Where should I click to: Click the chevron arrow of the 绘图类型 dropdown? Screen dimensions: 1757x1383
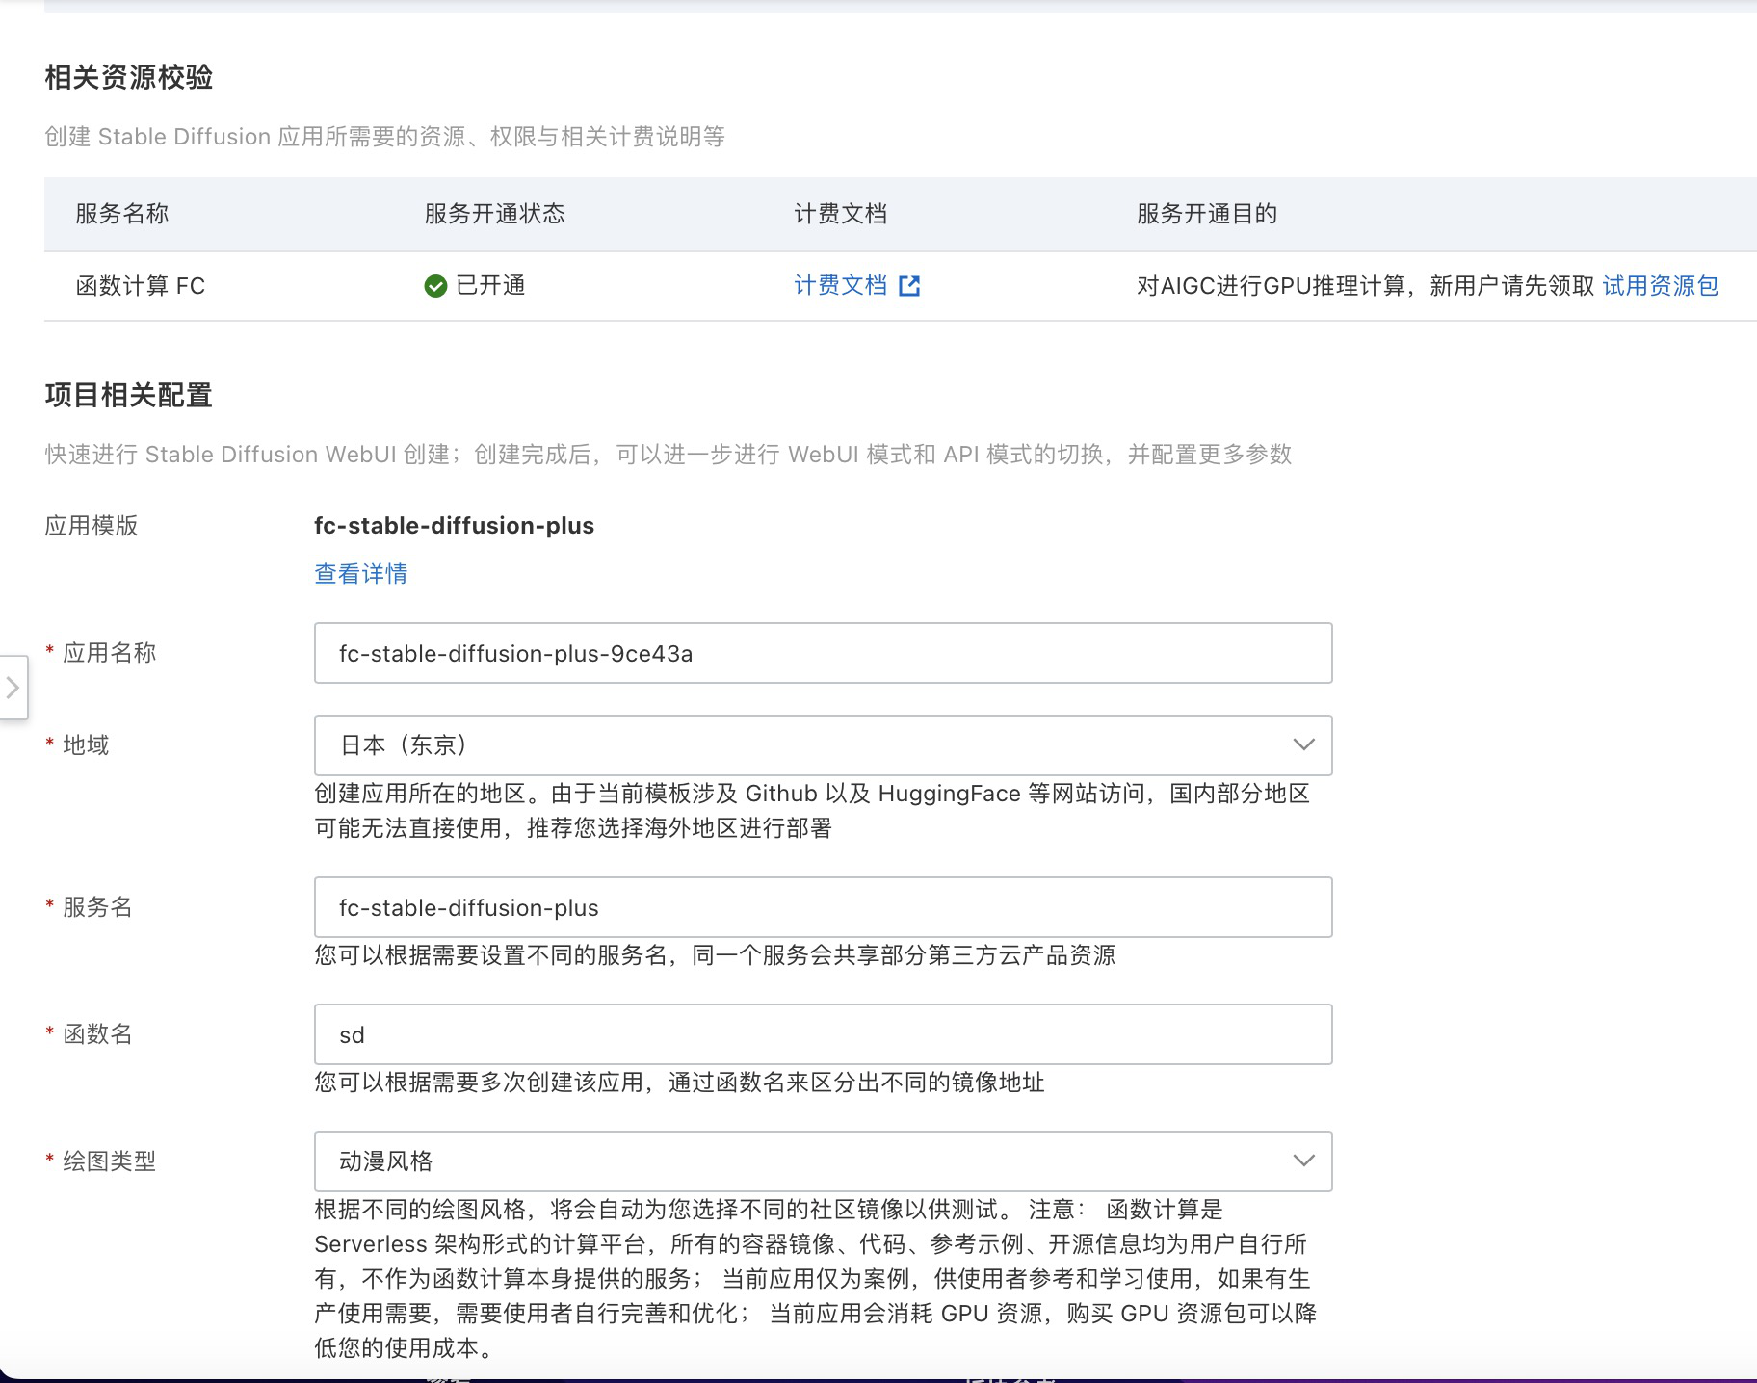pyautogui.click(x=1303, y=1161)
